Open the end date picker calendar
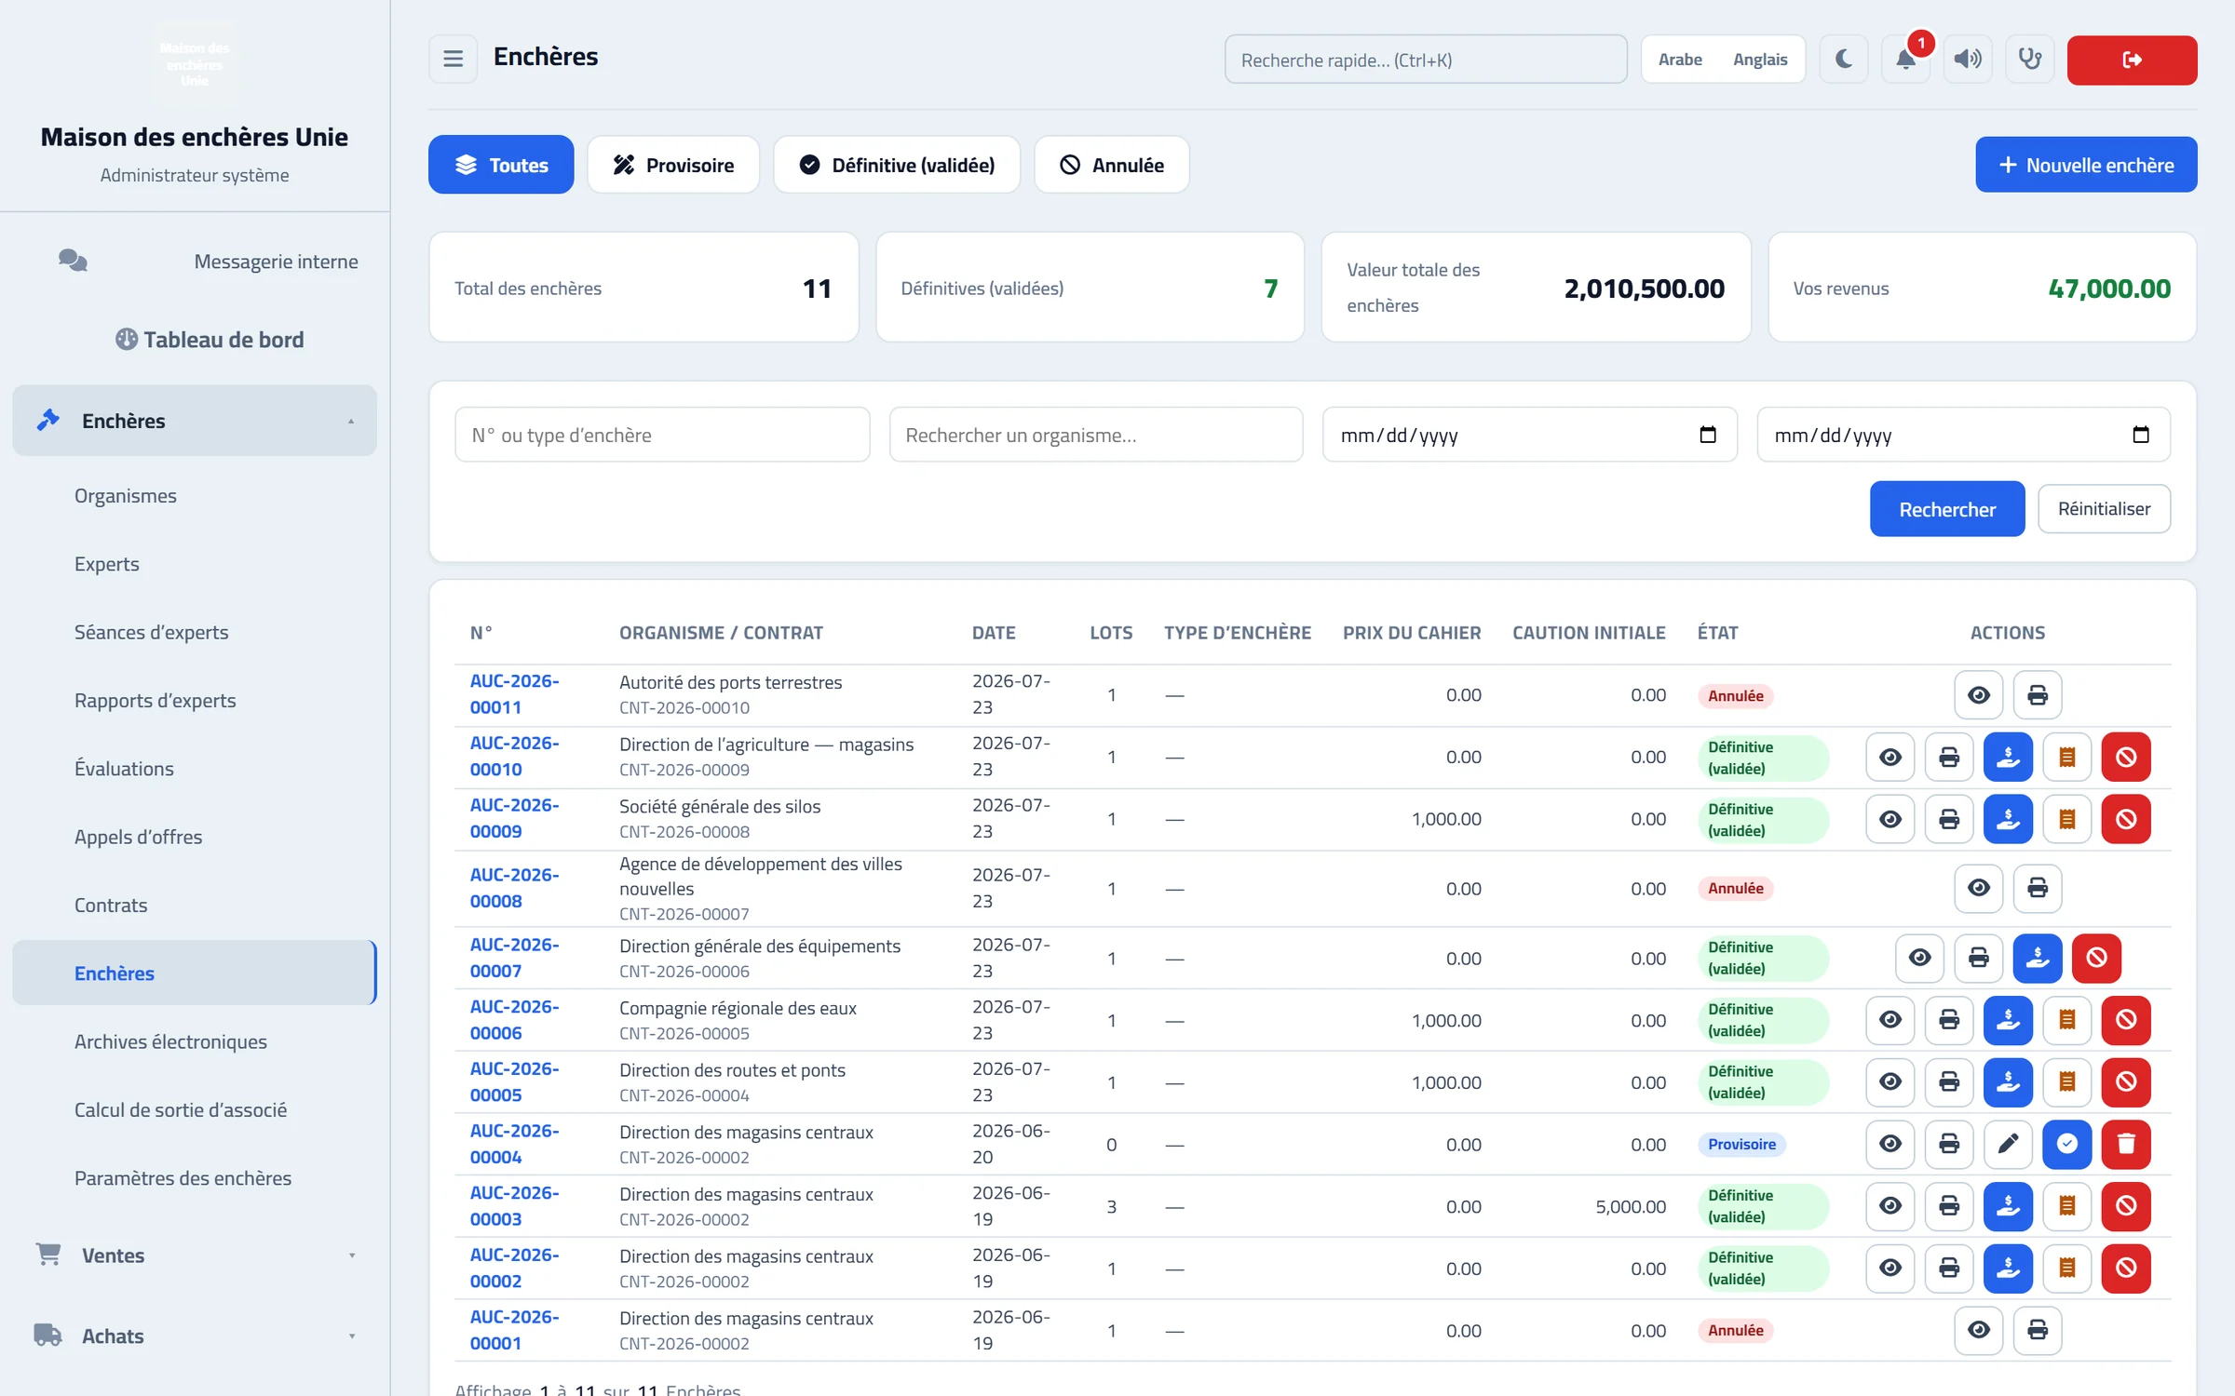 pyautogui.click(x=2140, y=435)
